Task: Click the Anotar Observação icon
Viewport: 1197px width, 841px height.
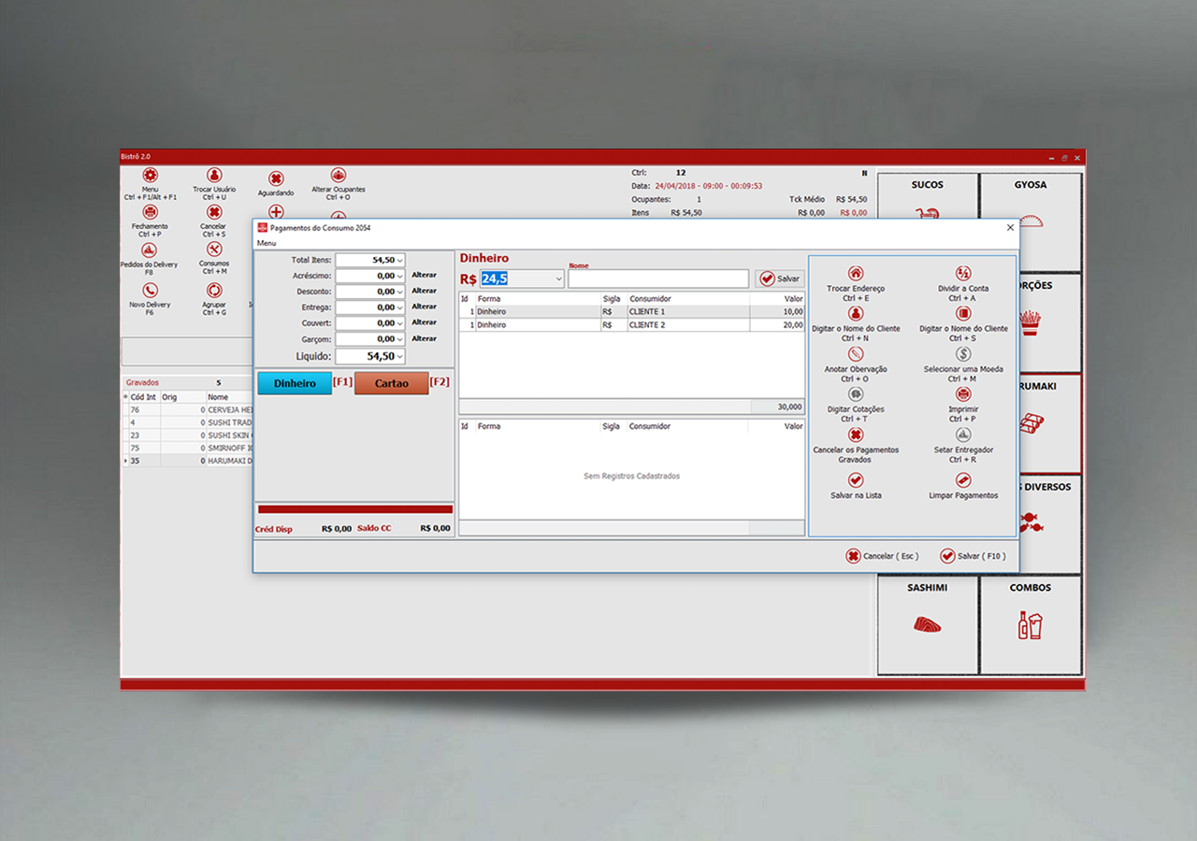Action: [x=855, y=354]
